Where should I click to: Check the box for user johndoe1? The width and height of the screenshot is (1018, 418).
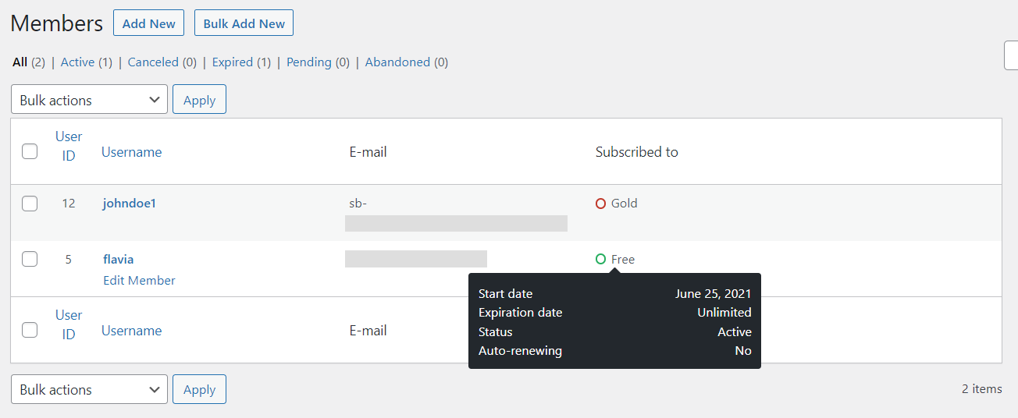point(30,204)
